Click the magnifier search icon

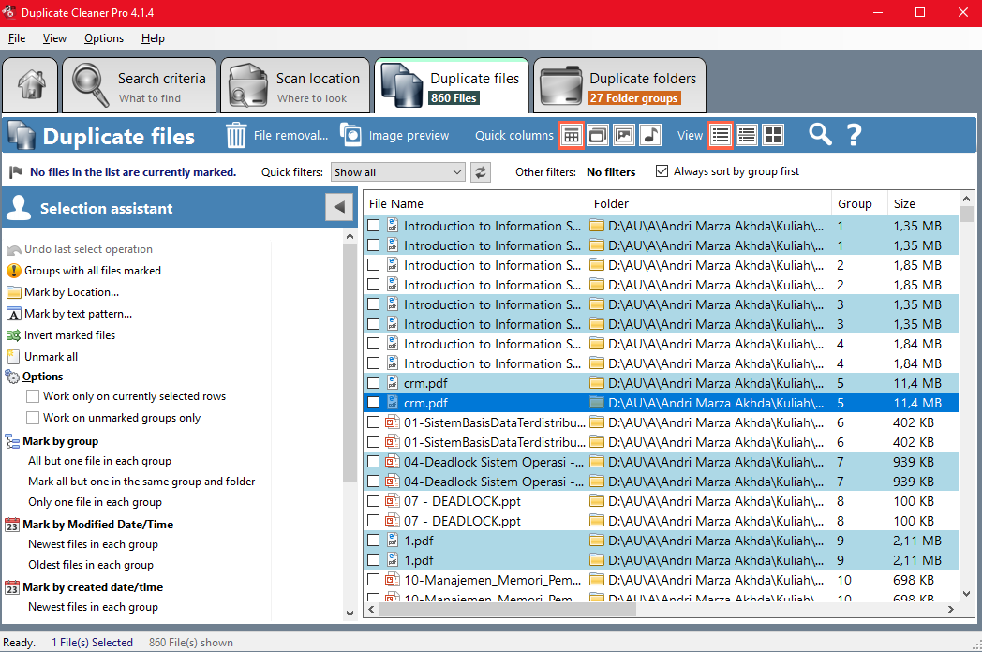pos(820,135)
